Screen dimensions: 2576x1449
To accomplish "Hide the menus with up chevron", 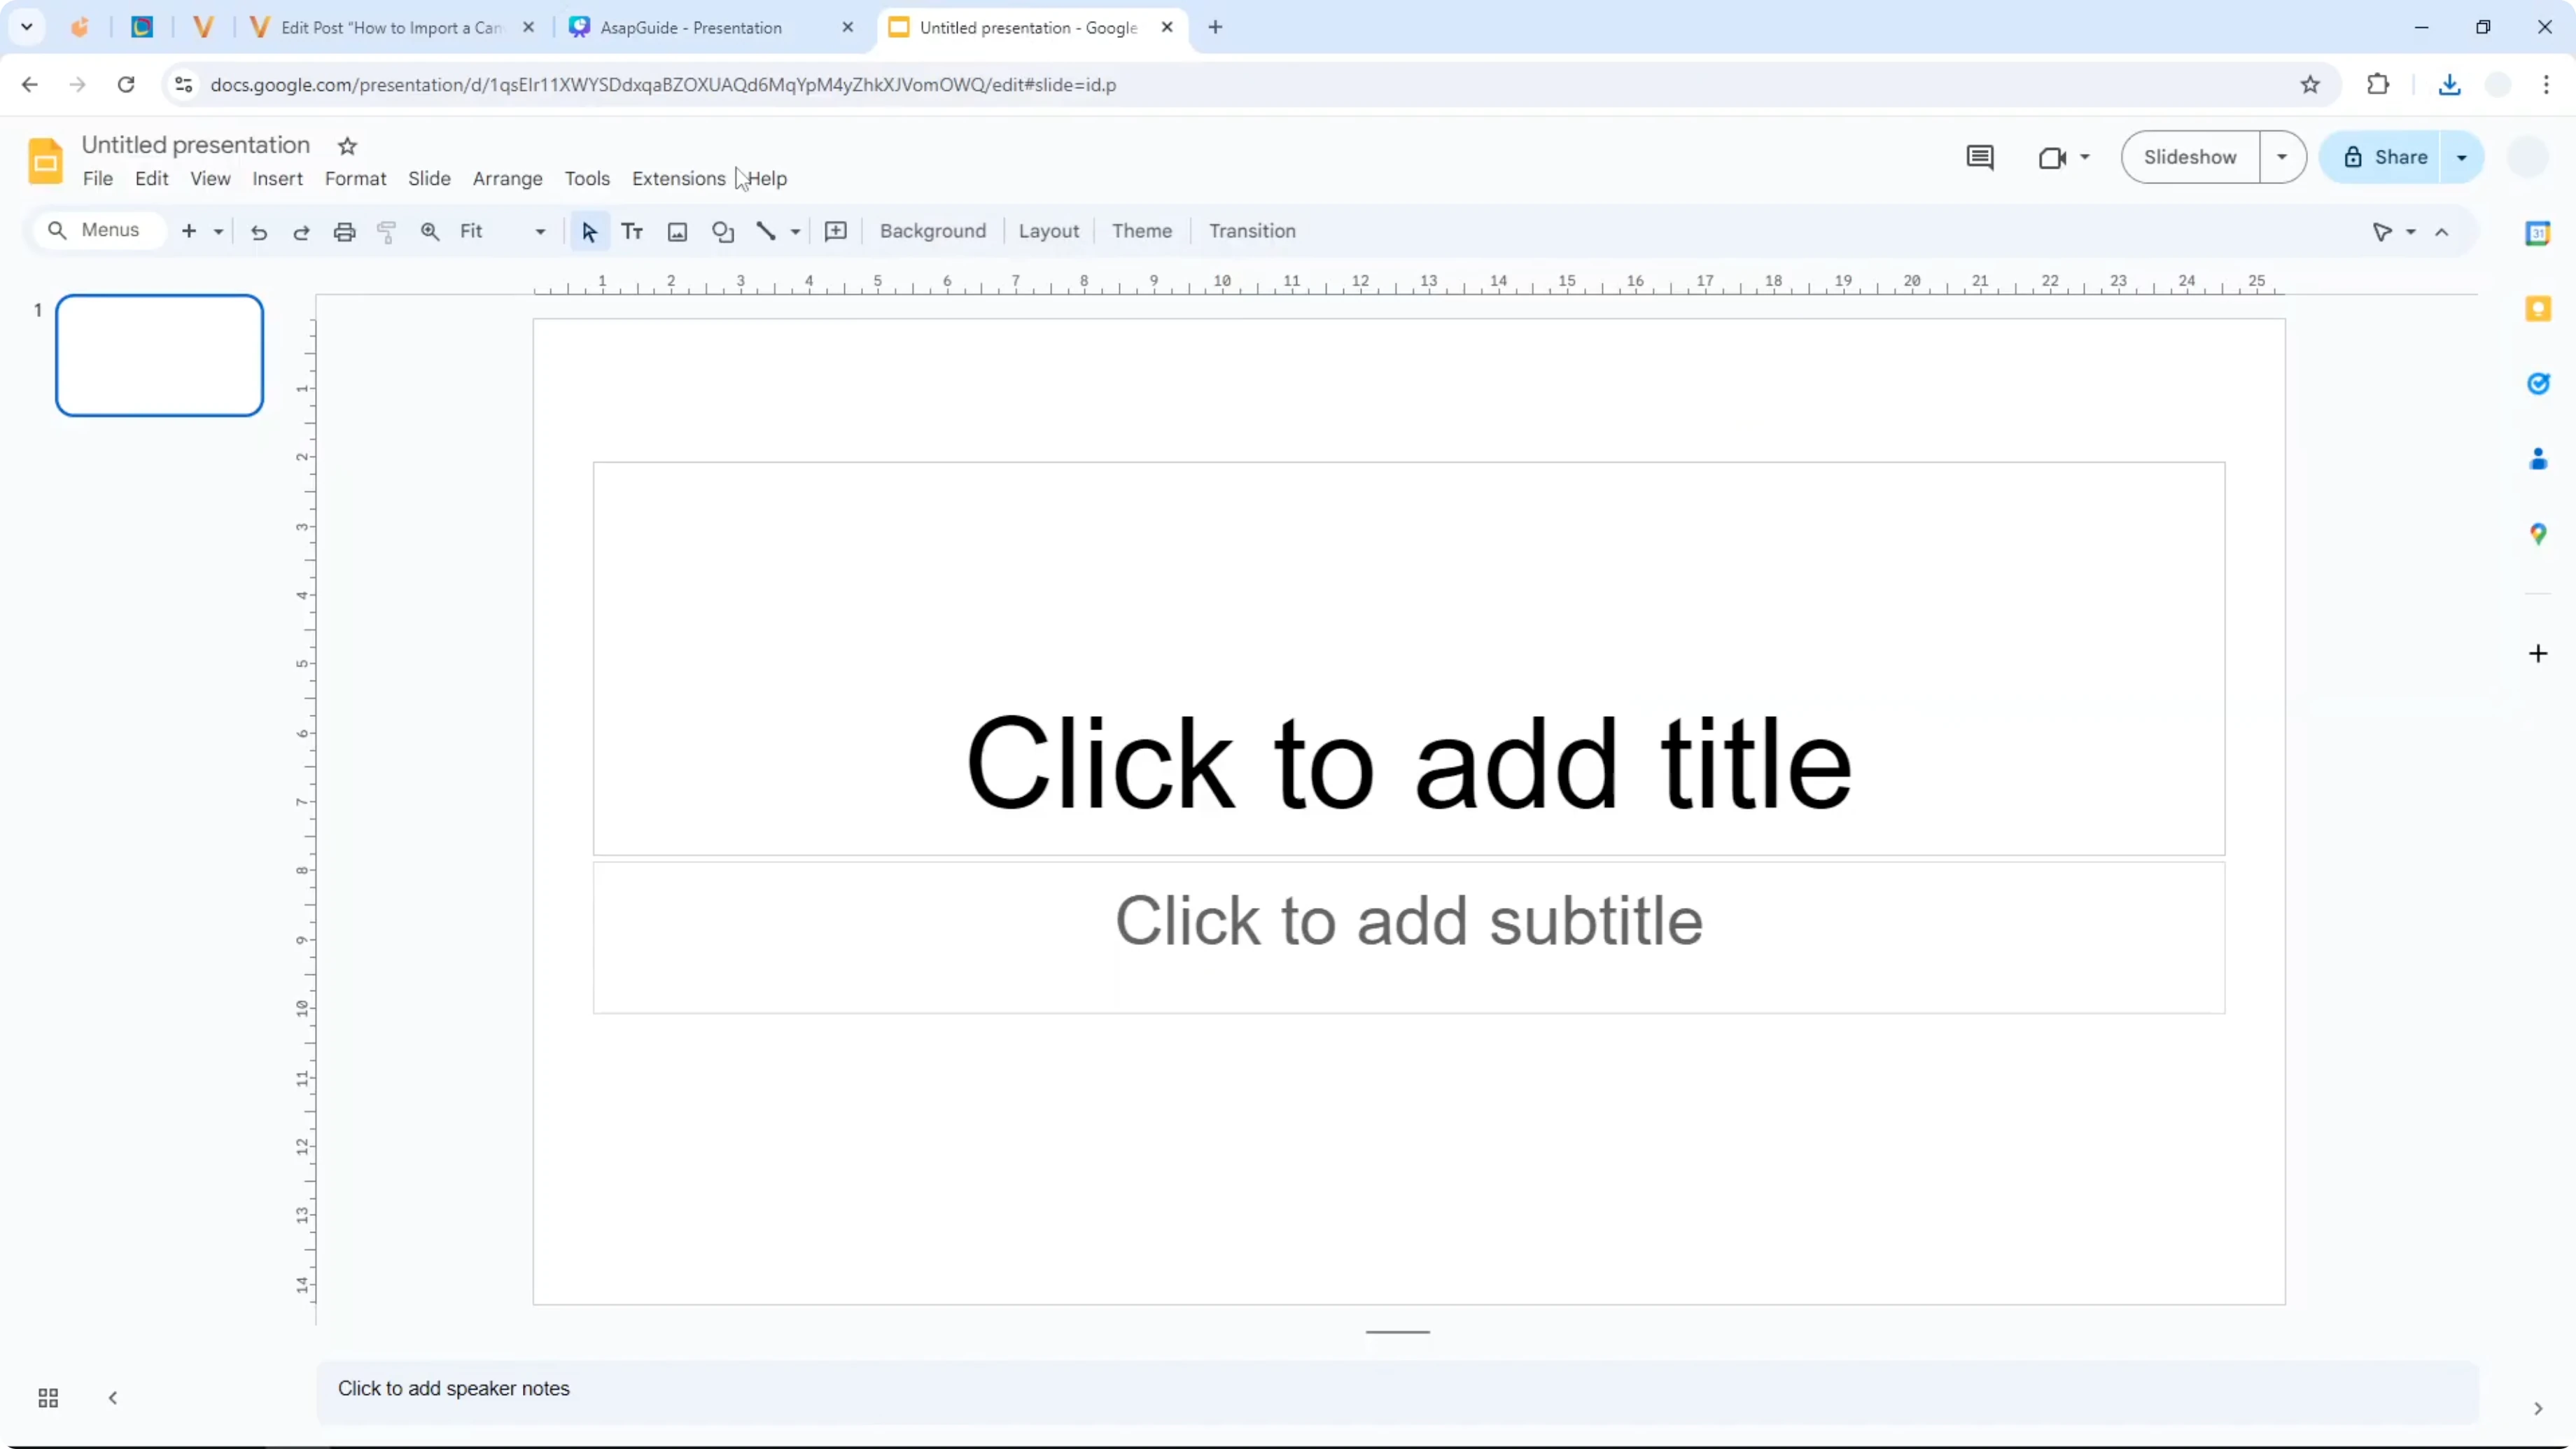I will pos(2442,232).
